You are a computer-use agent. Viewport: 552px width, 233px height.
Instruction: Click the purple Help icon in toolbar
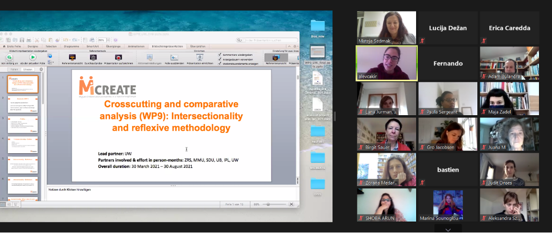coord(116,40)
